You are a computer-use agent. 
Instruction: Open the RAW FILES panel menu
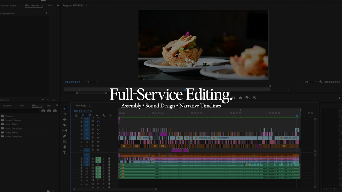[x=90, y=105]
